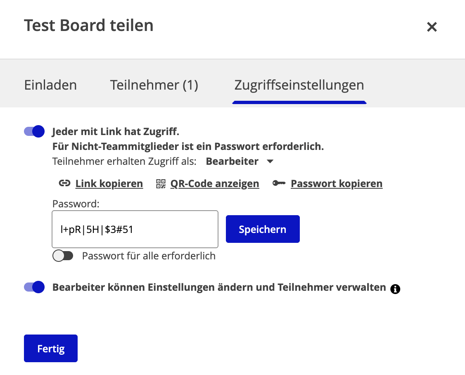Expand the participant access selector
The width and height of the screenshot is (465, 375).
click(240, 161)
